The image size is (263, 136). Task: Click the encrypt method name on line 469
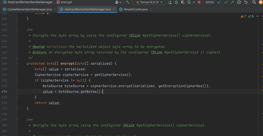pyautogui.click(x=68, y=64)
